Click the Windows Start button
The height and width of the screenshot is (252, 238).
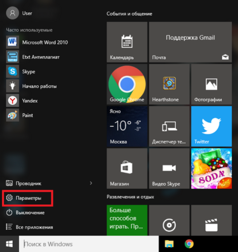click(x=9, y=244)
